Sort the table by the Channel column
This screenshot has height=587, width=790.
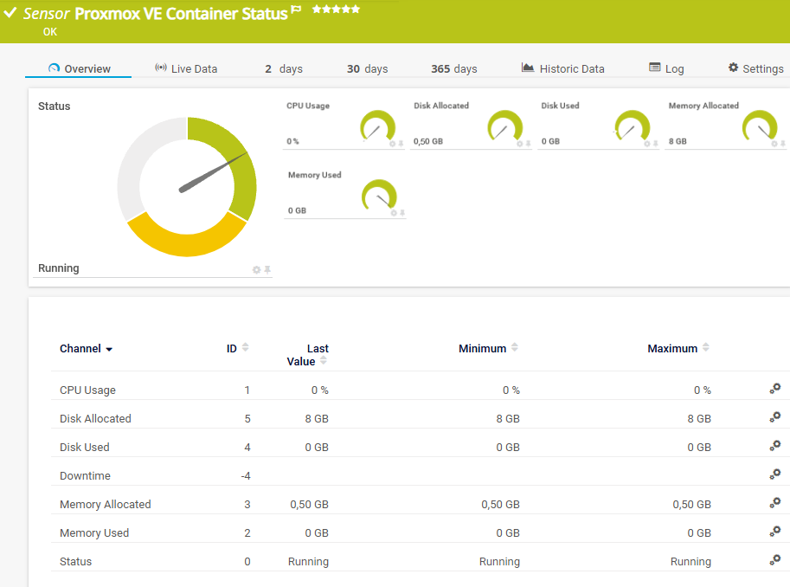click(86, 349)
